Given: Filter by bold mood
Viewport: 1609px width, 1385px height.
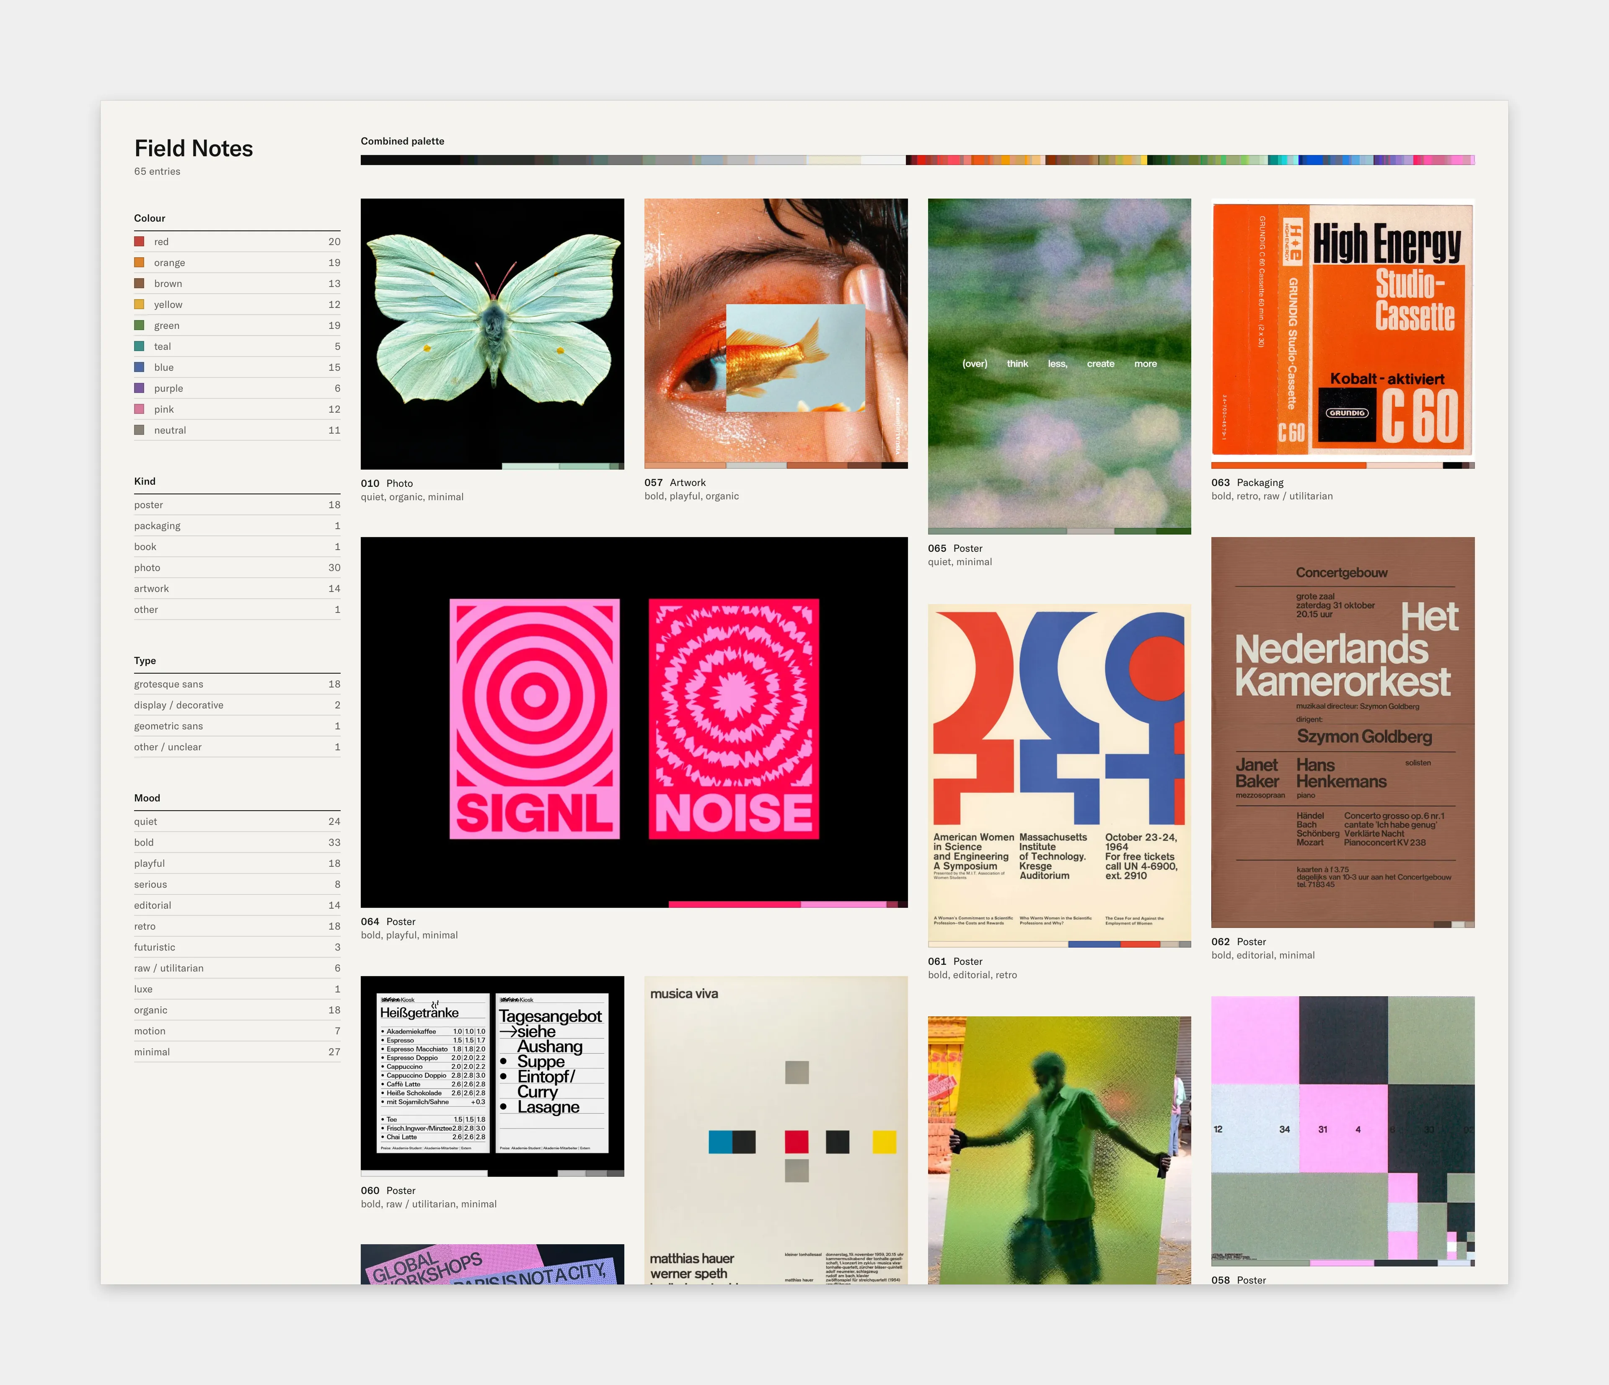Looking at the screenshot, I should tap(237, 842).
